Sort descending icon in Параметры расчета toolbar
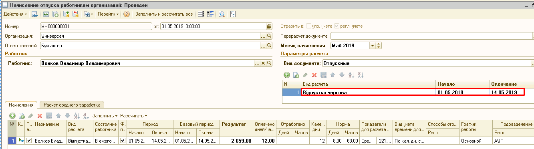 (x=360, y=75)
